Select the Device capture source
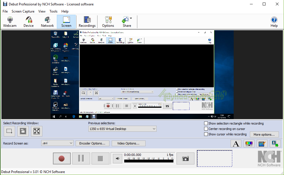Viewport: 284px width, 175px height. pyautogui.click(x=29, y=22)
